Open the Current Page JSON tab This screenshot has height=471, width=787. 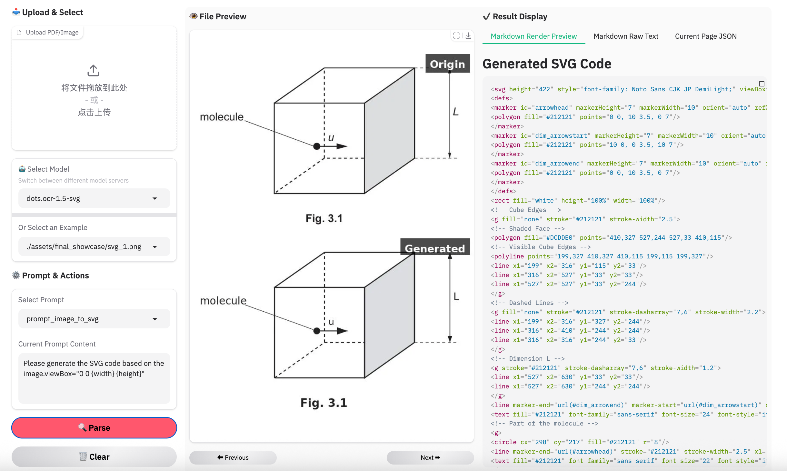click(x=706, y=36)
